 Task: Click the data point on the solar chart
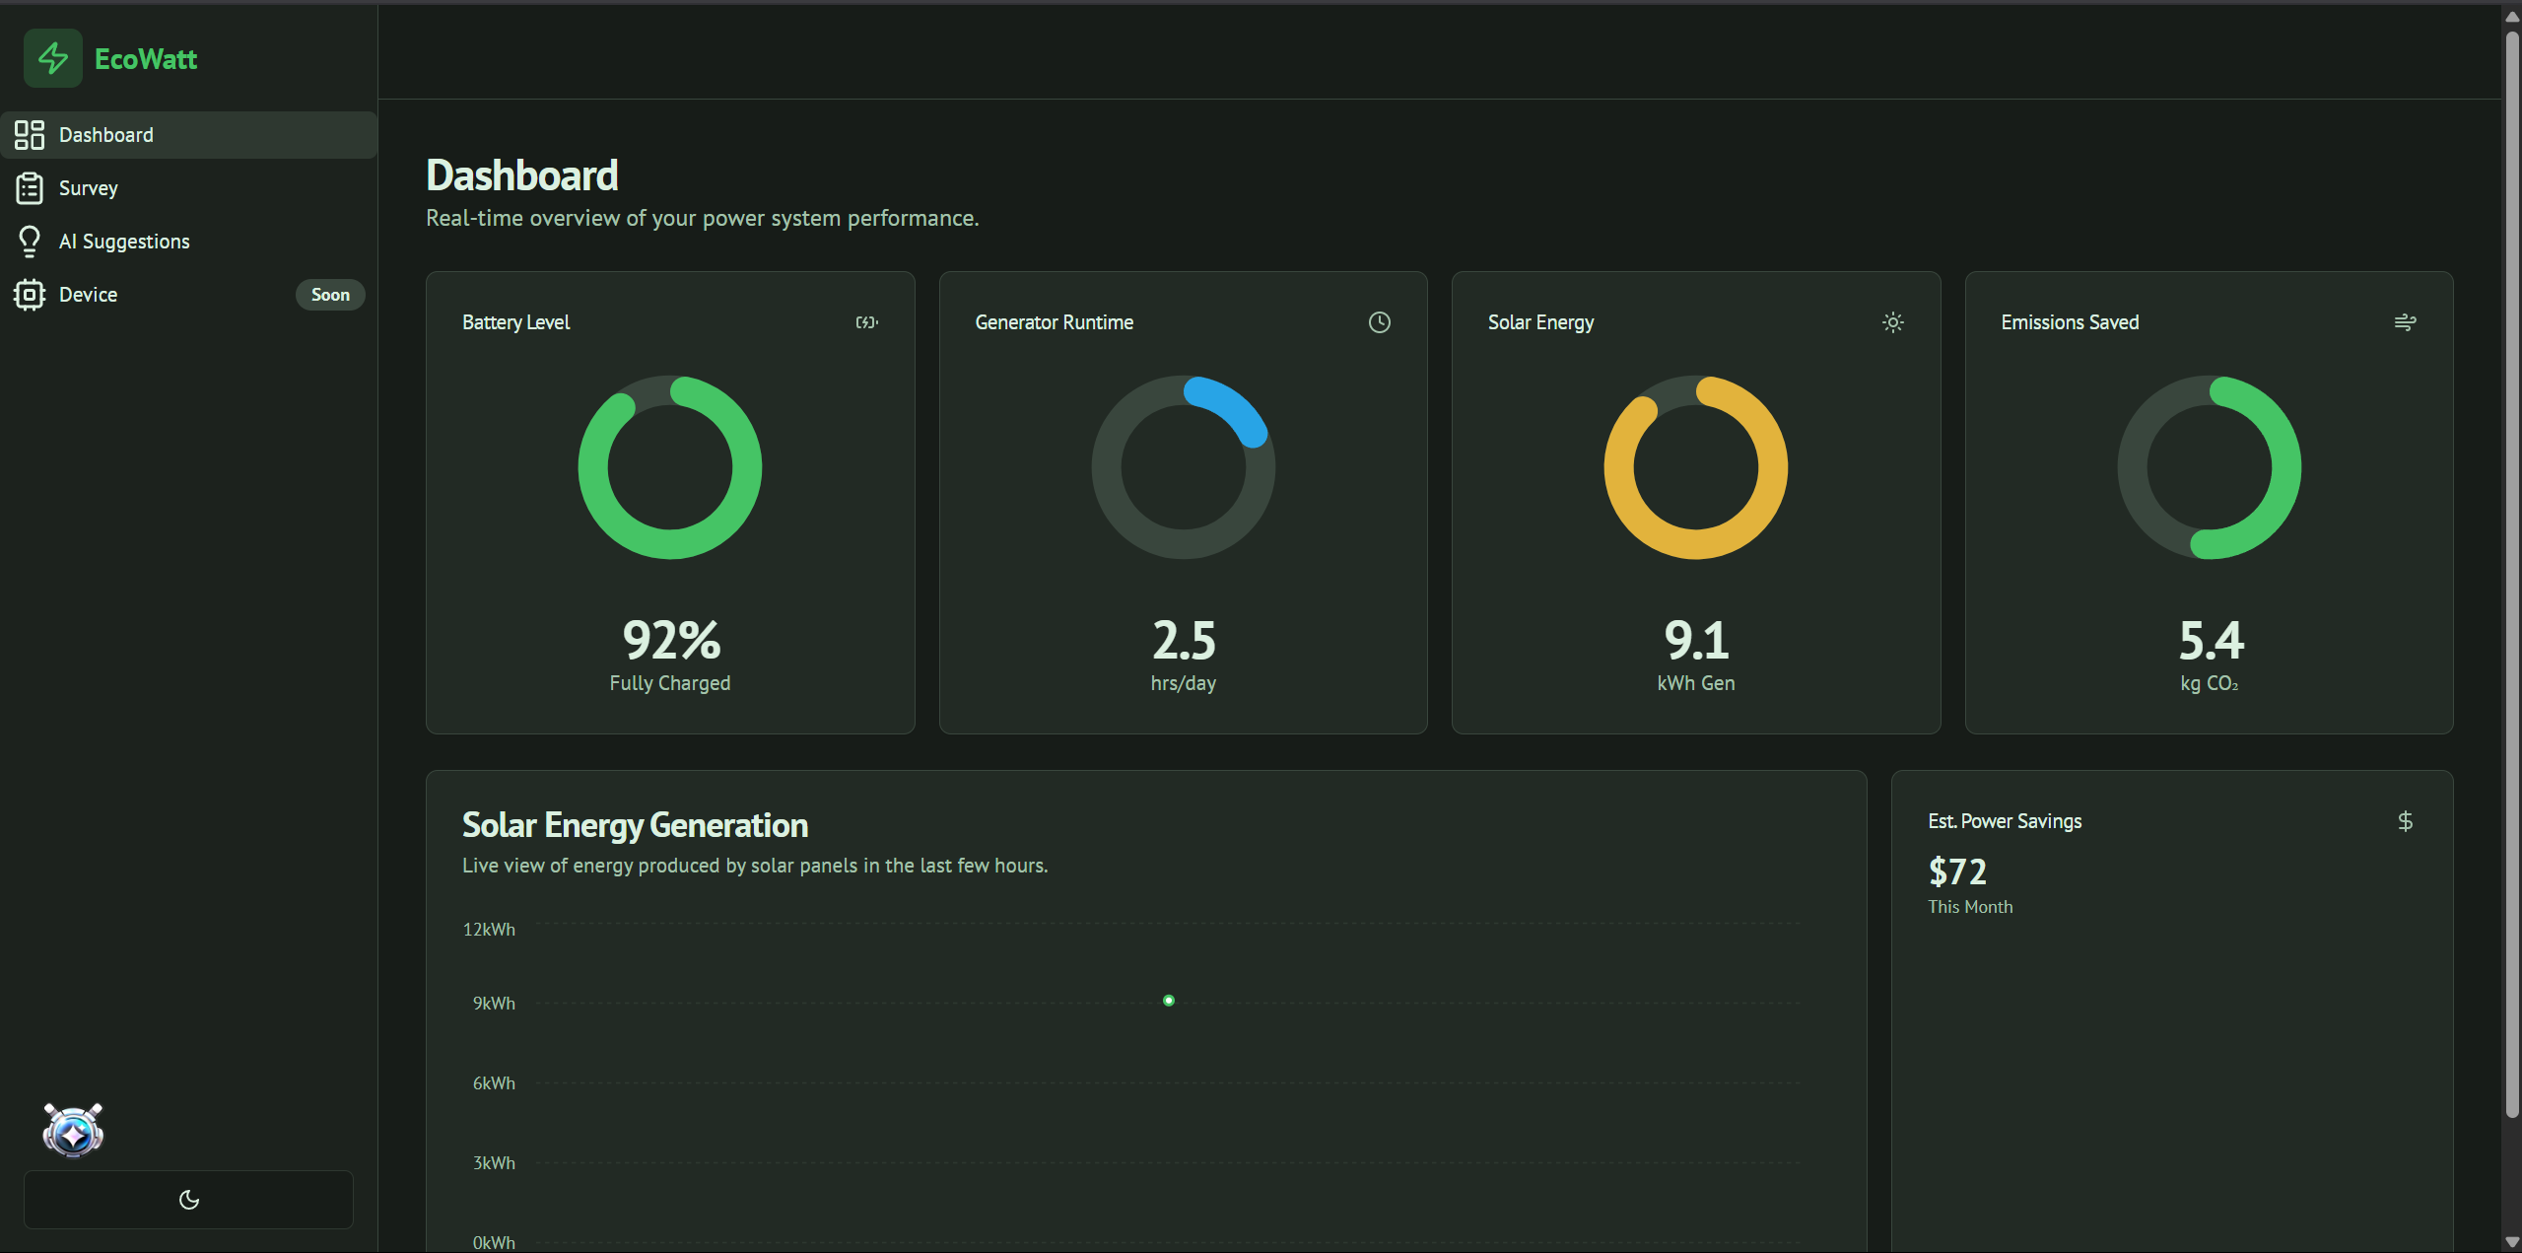(x=1168, y=1001)
